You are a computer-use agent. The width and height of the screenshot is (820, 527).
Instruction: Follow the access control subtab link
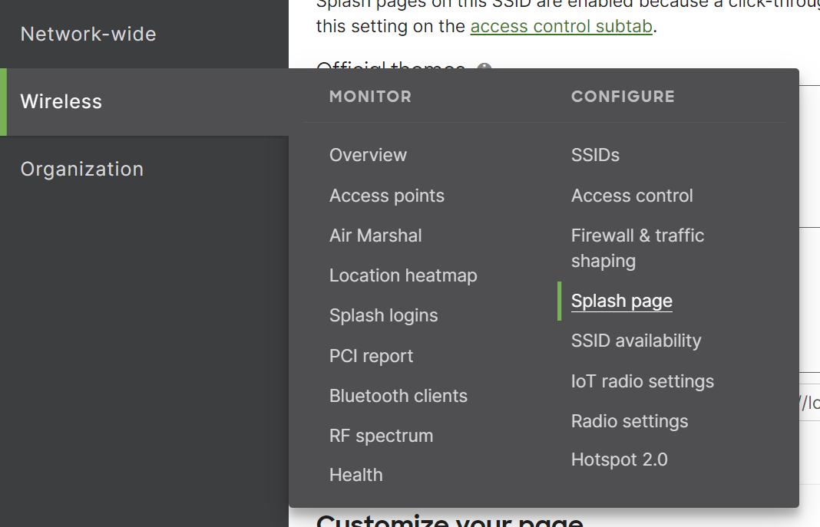(561, 26)
